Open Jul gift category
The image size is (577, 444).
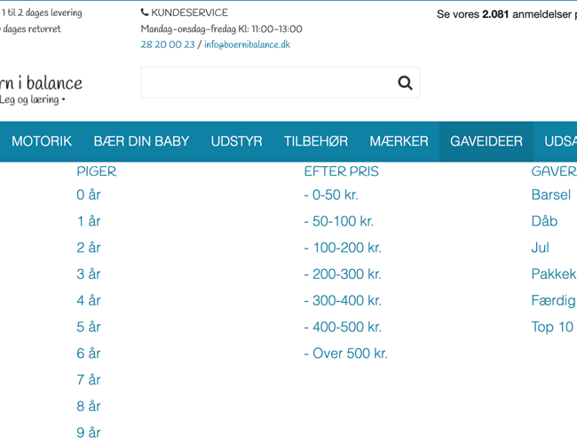point(541,248)
